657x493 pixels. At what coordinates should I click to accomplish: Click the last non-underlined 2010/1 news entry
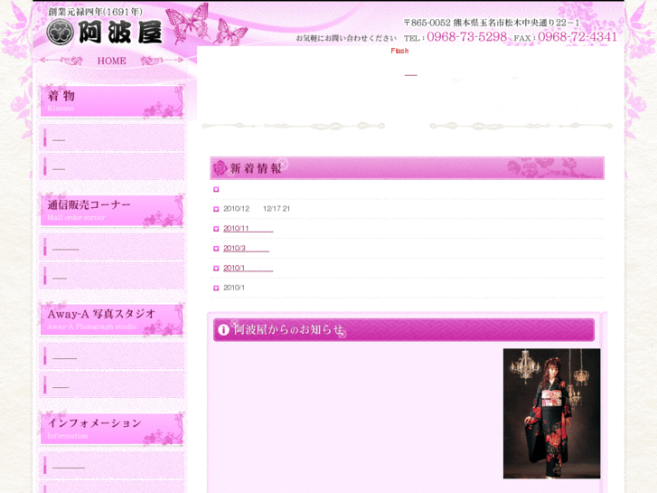tap(234, 288)
